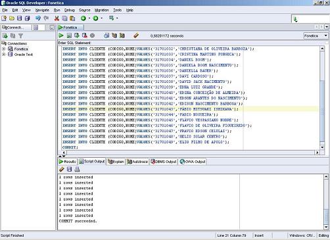Viewport: 330px width, 240px height.
Task: Click the SQL editor scroll up arrow
Action: point(322,49)
